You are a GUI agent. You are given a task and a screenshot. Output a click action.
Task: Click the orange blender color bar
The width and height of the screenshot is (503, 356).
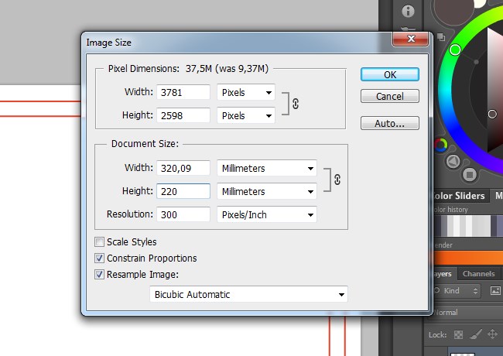click(466, 258)
